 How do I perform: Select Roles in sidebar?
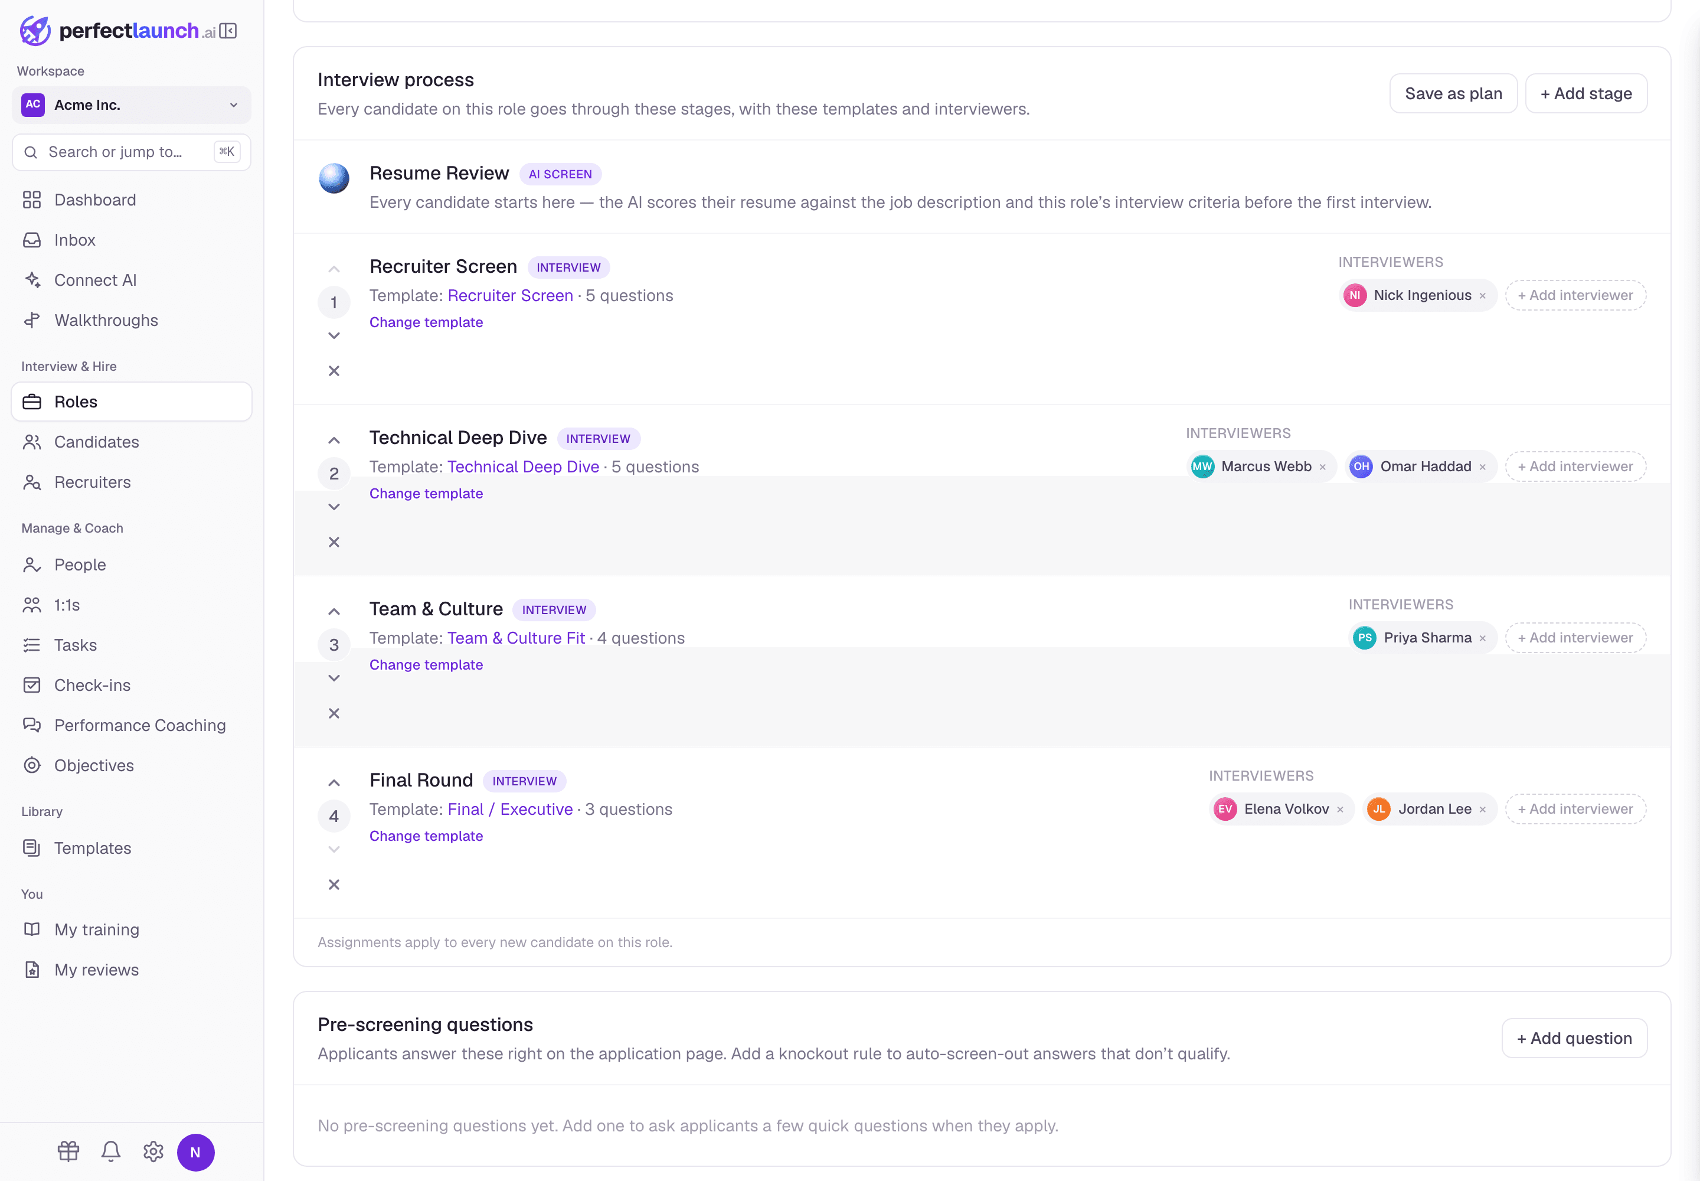pyautogui.click(x=132, y=402)
